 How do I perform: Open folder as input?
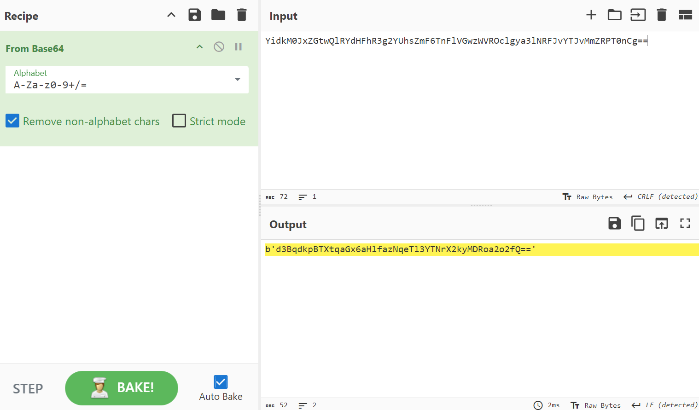pyautogui.click(x=614, y=15)
